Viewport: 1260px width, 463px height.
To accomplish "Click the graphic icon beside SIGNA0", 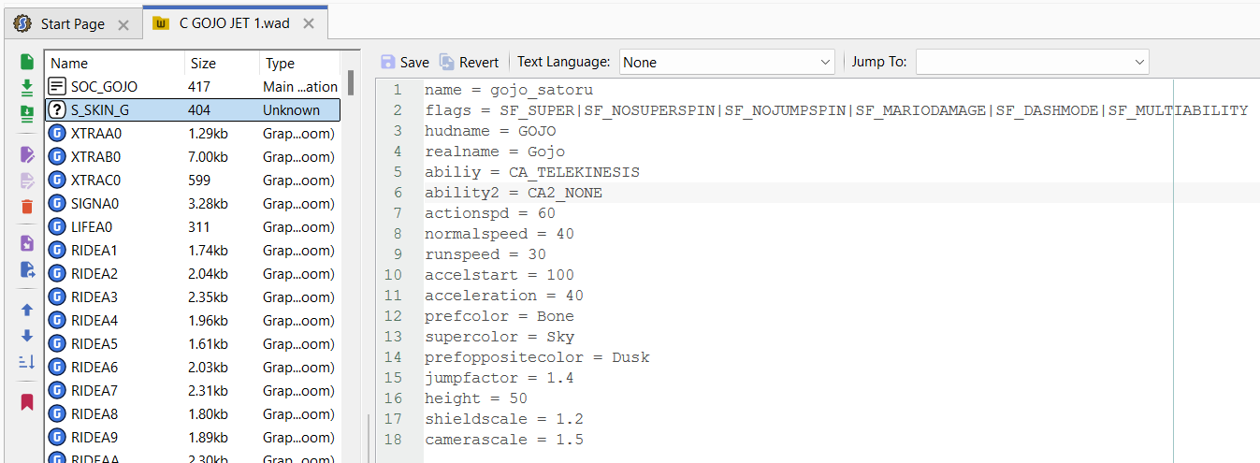I will 57,203.
